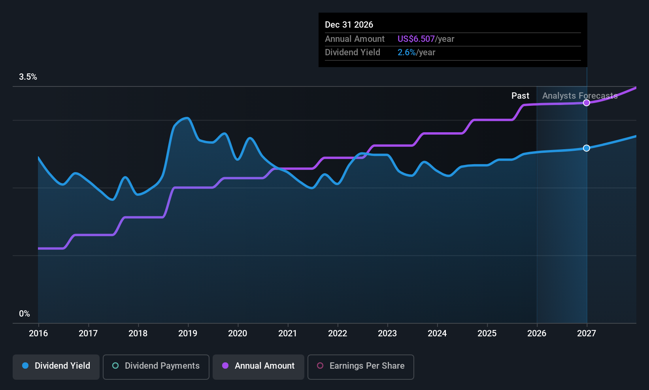
Task: Click the 2026 x-axis label
Action: pos(537,333)
